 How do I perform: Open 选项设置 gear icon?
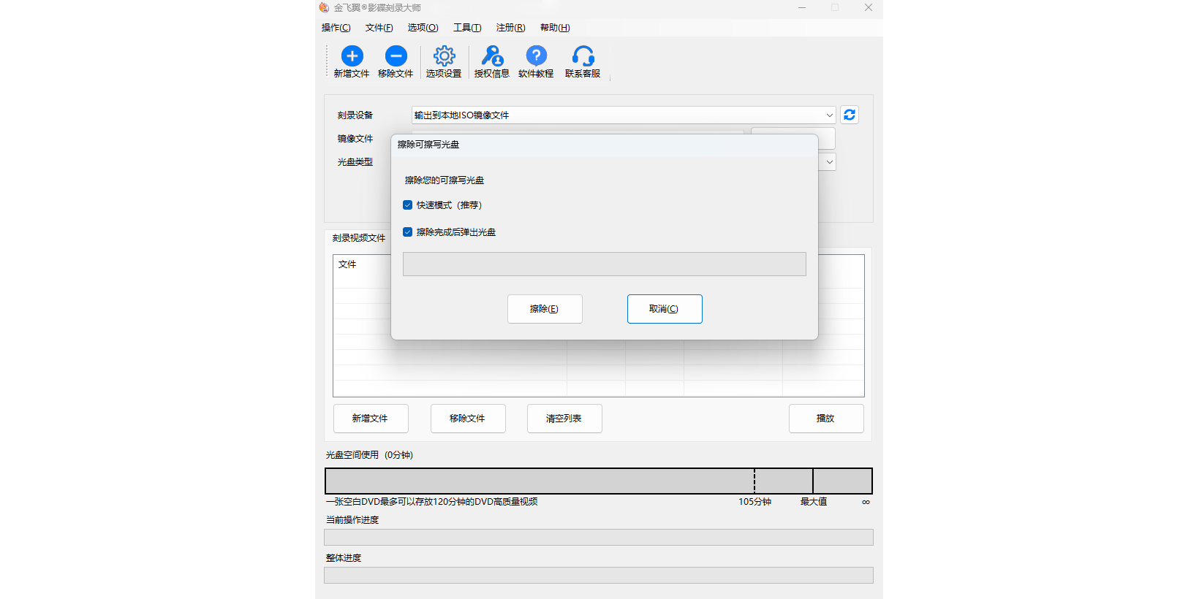click(x=444, y=56)
